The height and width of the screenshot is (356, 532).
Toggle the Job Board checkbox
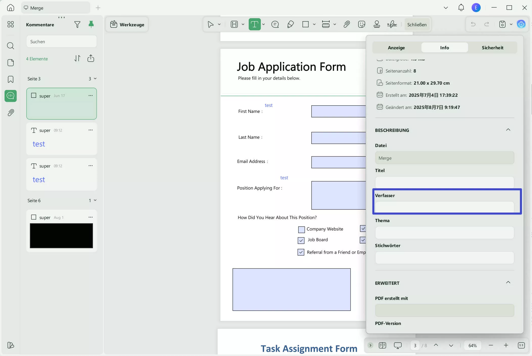pyautogui.click(x=301, y=240)
